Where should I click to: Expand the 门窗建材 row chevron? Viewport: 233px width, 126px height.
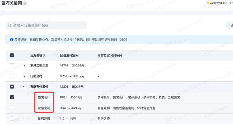pos(24,76)
